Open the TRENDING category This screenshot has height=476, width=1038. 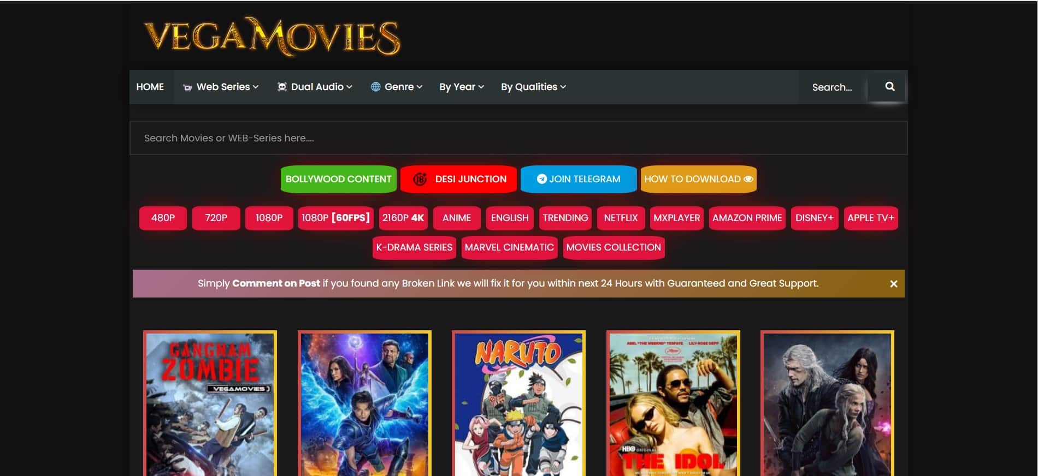565,218
